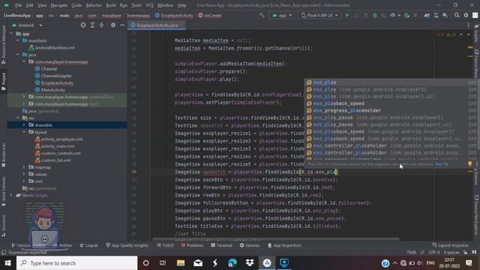This screenshot has width=480, height=270.
Task: Click the onCreate breadcrumb
Action: (210, 15)
